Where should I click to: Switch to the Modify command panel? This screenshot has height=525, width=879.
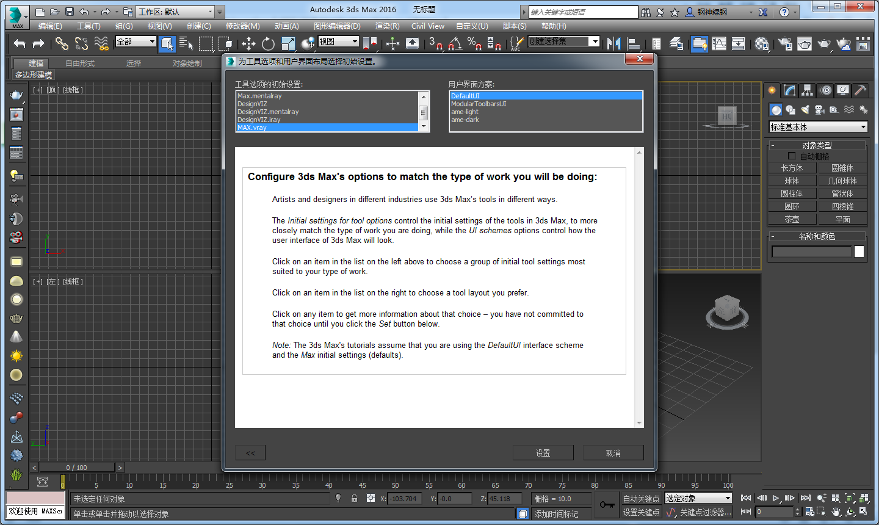[790, 90]
